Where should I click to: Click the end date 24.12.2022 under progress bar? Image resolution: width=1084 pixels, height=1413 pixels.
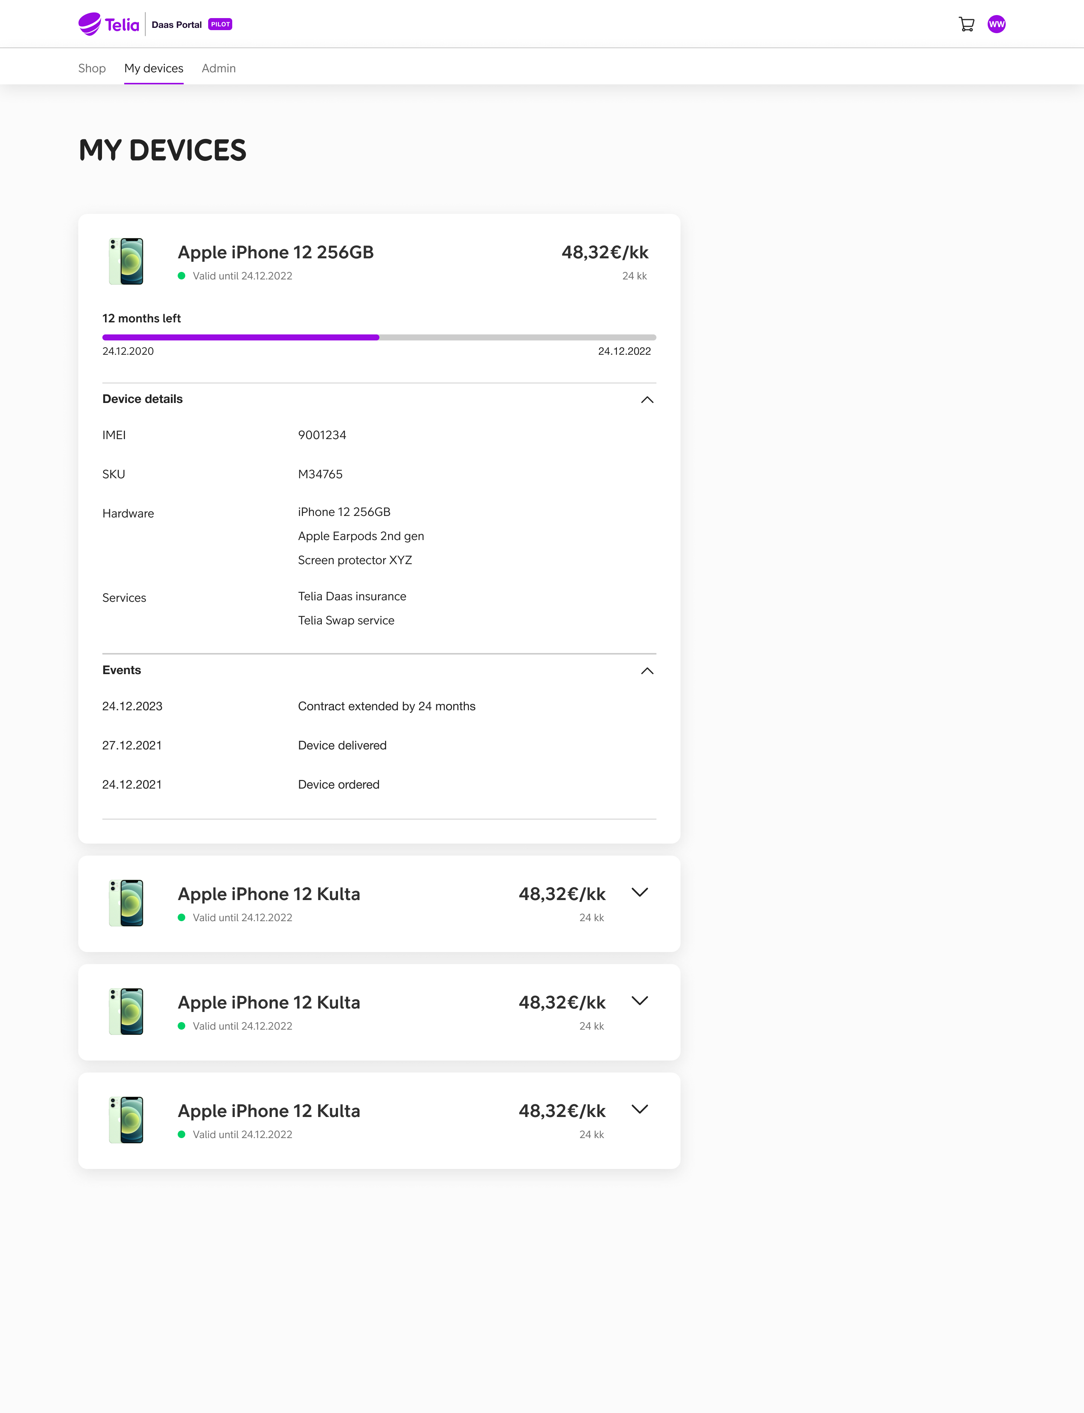(x=624, y=351)
